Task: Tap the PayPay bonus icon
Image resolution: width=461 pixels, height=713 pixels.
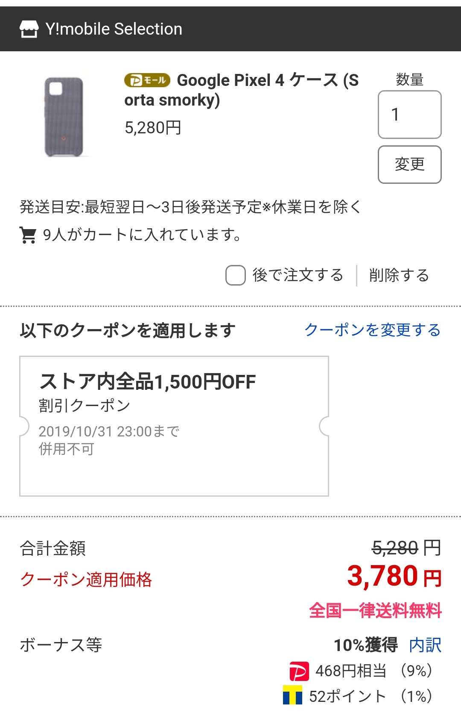Action: click(299, 671)
